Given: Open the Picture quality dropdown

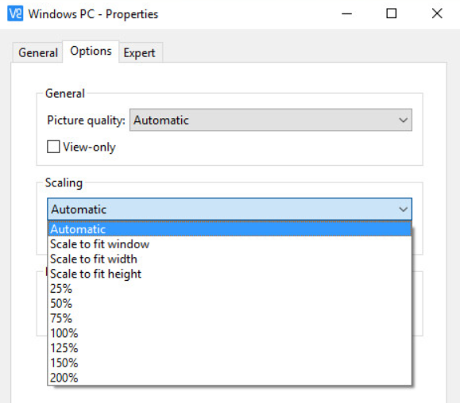Looking at the screenshot, I should click(x=271, y=120).
